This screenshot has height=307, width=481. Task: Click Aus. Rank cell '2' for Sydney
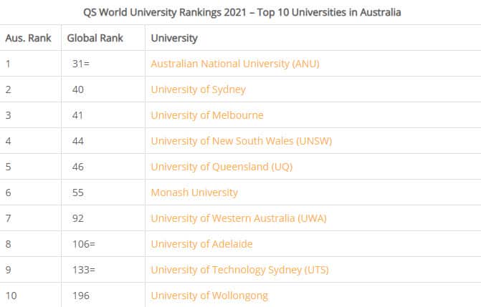[x=9, y=89]
